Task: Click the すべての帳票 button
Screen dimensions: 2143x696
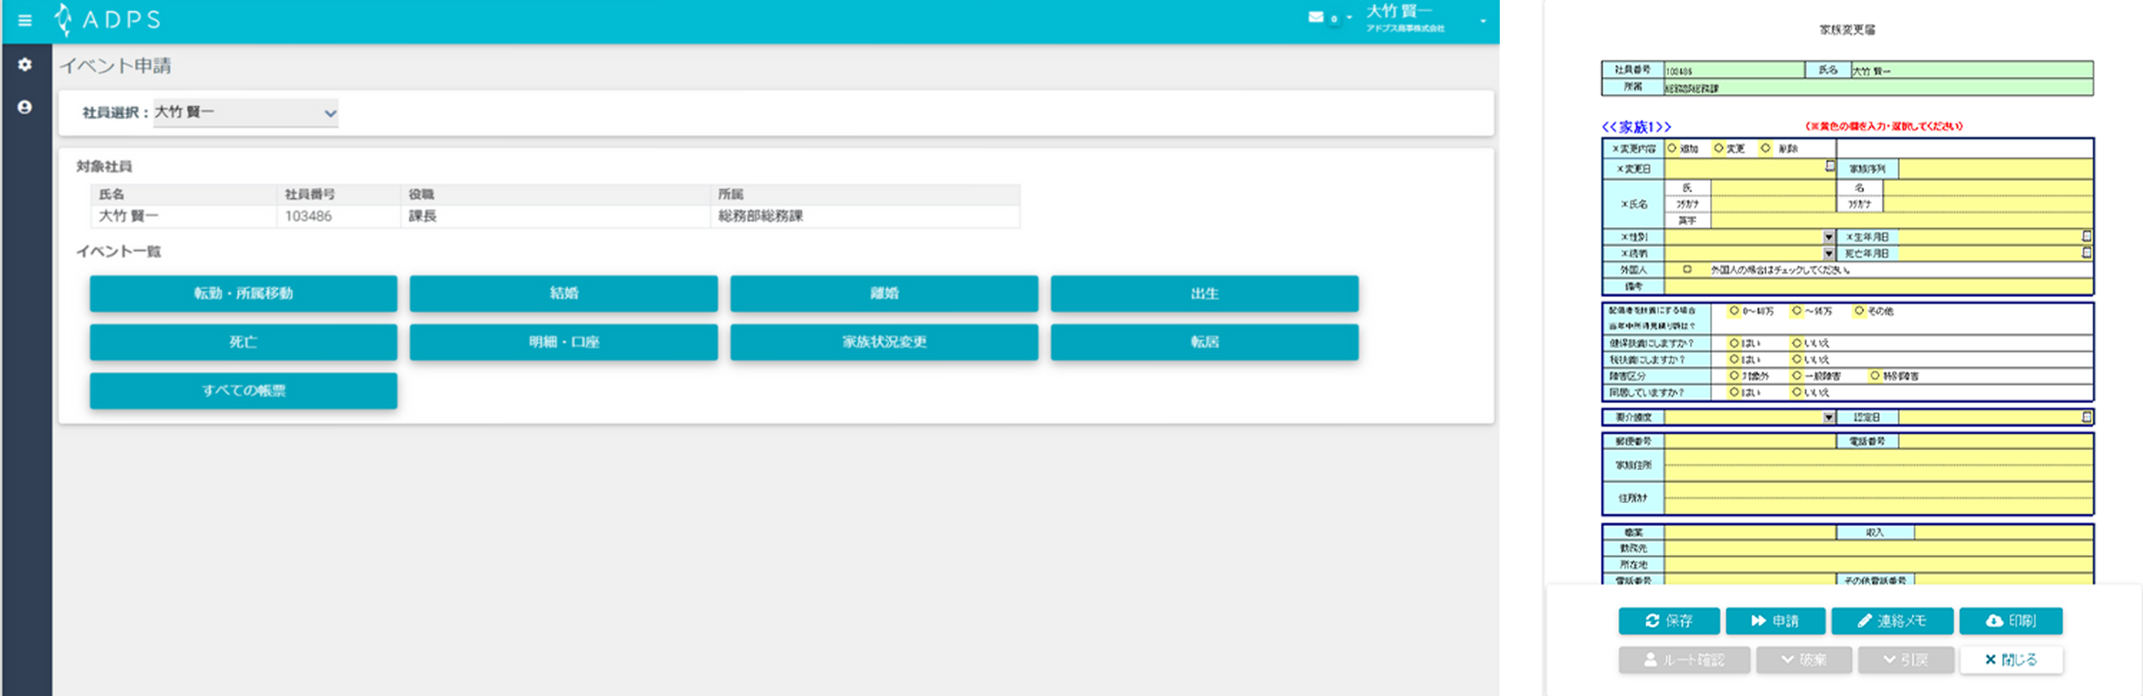Action: pos(243,391)
